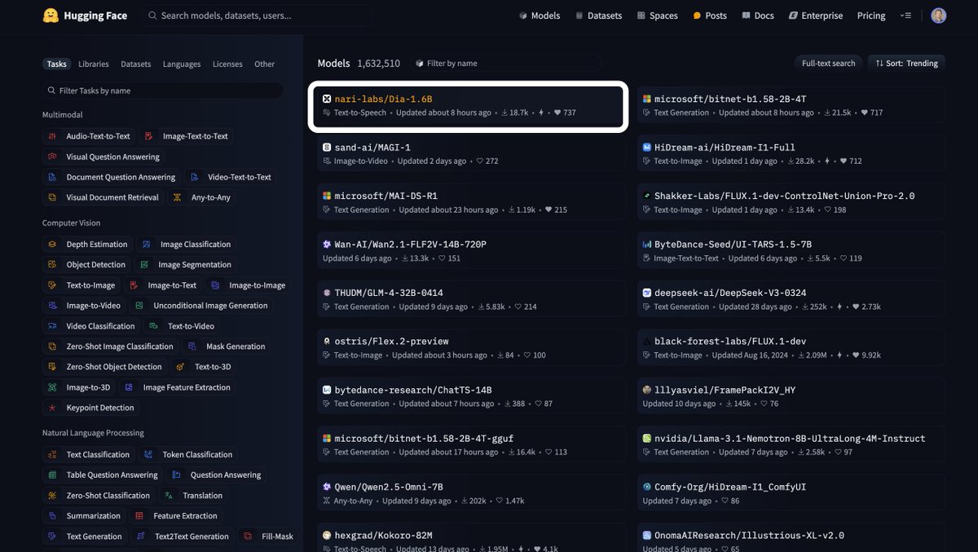The height and width of the screenshot is (552, 978).
Task: Switch to the Datasets filter tab
Action: point(135,64)
